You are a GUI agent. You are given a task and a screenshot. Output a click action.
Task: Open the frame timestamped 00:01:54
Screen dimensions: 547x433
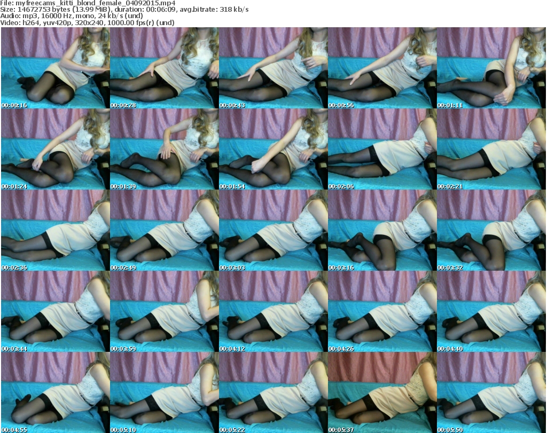[273, 149]
